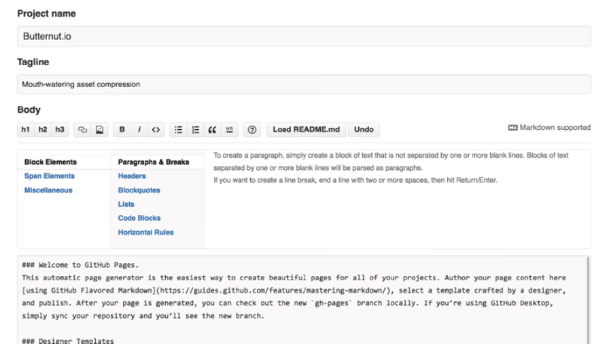Insert an h3 heading

pos(60,129)
